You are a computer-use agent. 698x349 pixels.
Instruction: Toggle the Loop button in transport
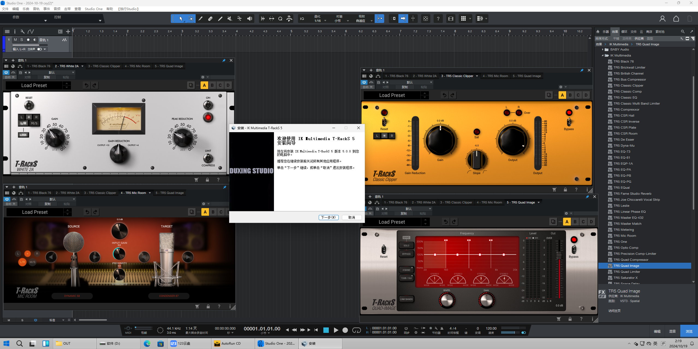coord(356,330)
